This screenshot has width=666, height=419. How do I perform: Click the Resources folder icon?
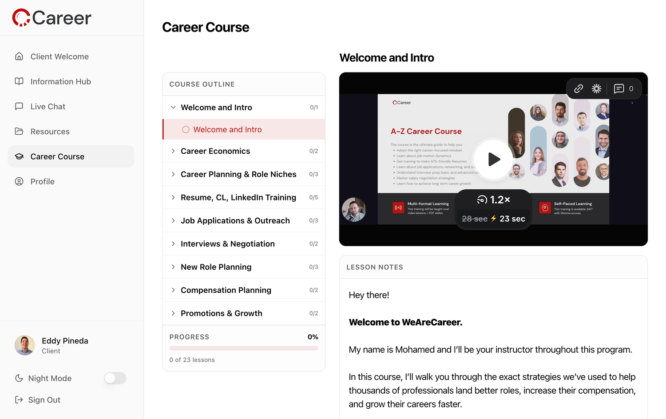[x=19, y=132]
